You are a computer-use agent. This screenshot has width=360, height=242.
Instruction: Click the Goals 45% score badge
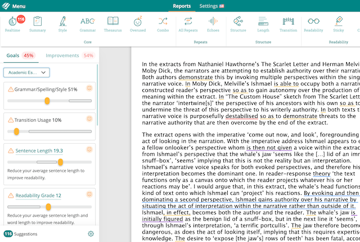coord(29,56)
